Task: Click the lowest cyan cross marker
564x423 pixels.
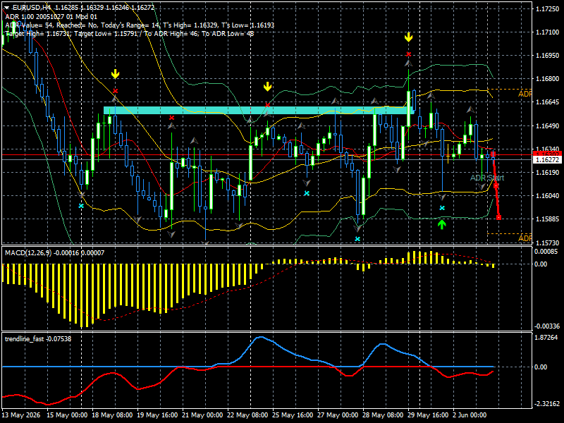Action: pyautogui.click(x=357, y=239)
